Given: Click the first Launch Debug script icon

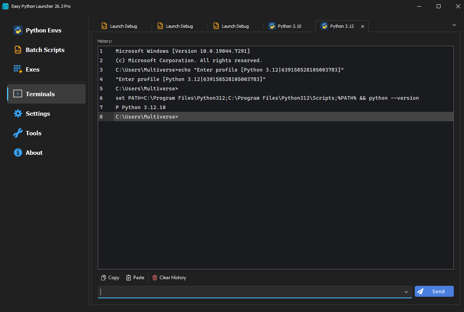Looking at the screenshot, I should click(x=104, y=26).
